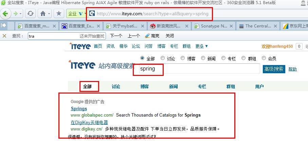Select the 专栏 radio button
This screenshot has width=308, height=141.
coord(223,58)
